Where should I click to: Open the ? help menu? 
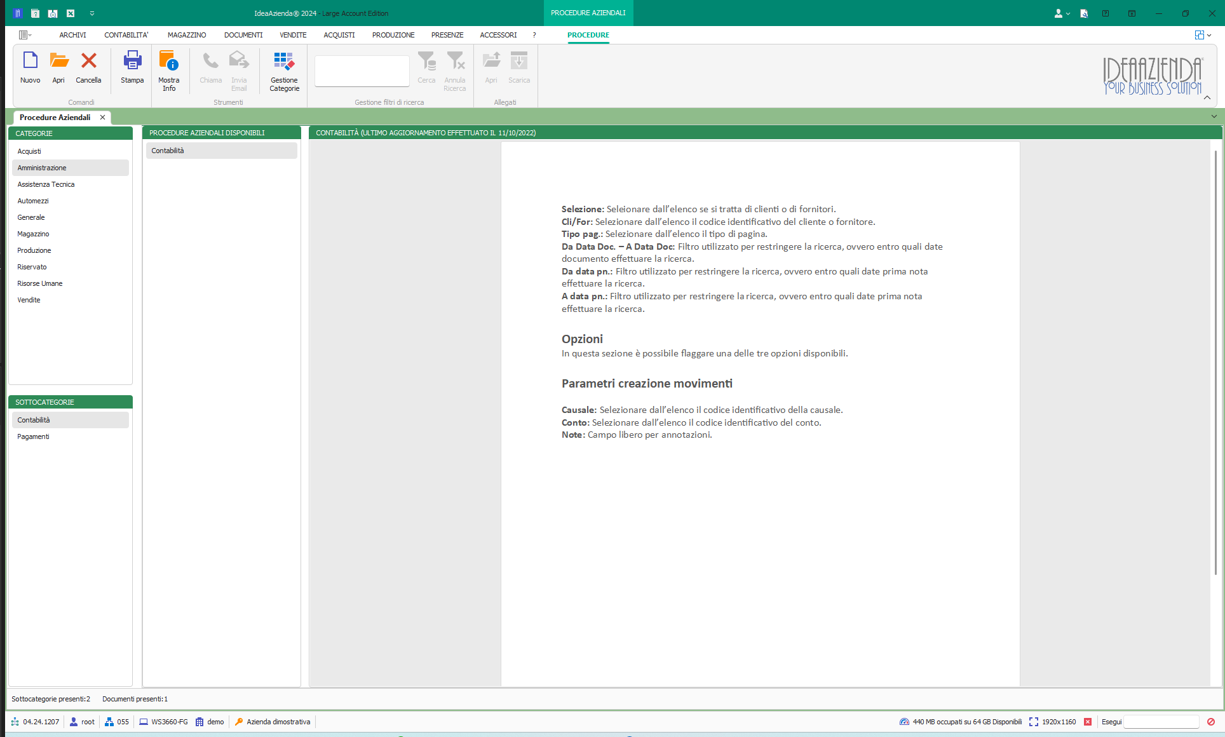534,35
